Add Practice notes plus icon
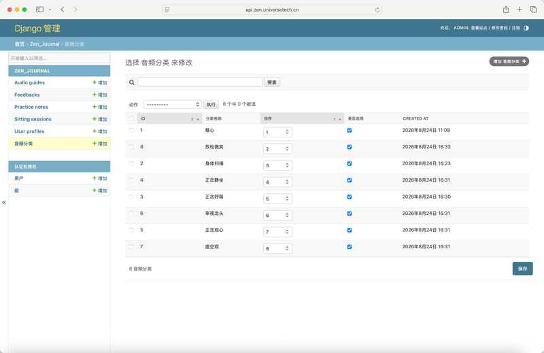The width and height of the screenshot is (544, 353). [95, 107]
